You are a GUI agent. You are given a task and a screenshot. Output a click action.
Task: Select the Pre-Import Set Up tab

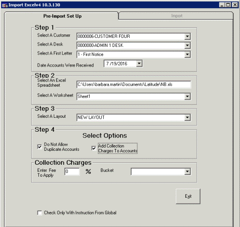click(62, 16)
